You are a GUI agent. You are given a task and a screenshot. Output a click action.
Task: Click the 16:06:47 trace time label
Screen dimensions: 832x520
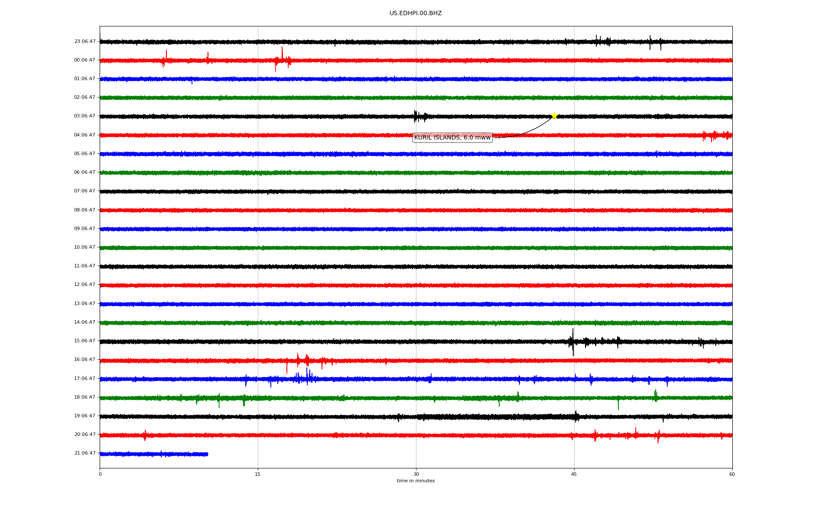click(x=85, y=360)
